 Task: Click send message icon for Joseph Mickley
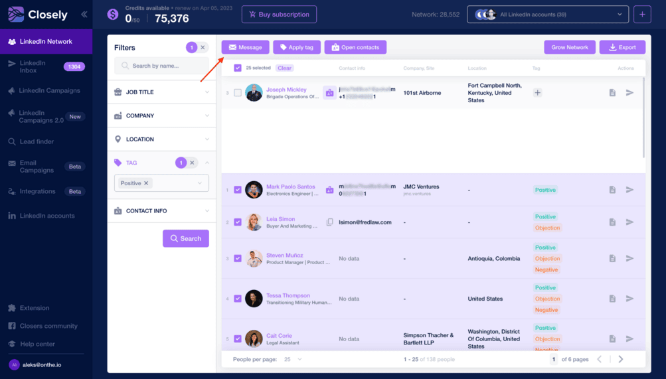(629, 93)
